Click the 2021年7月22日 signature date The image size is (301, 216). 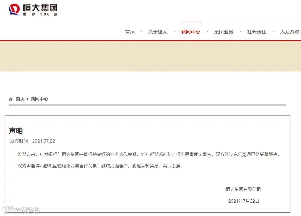[244, 201]
